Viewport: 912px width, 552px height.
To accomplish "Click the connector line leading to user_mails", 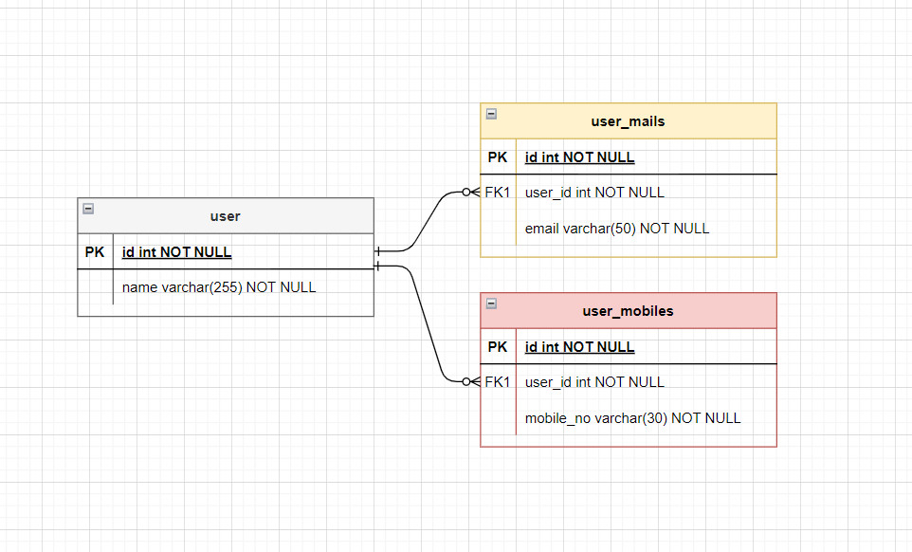I will point(429,221).
